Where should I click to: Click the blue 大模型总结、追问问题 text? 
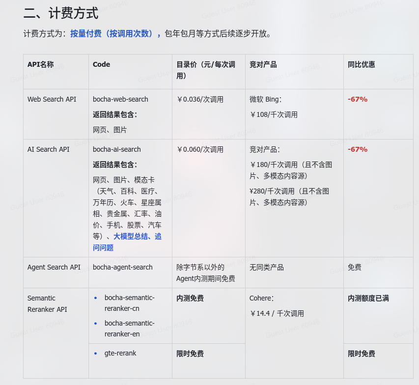click(x=127, y=242)
